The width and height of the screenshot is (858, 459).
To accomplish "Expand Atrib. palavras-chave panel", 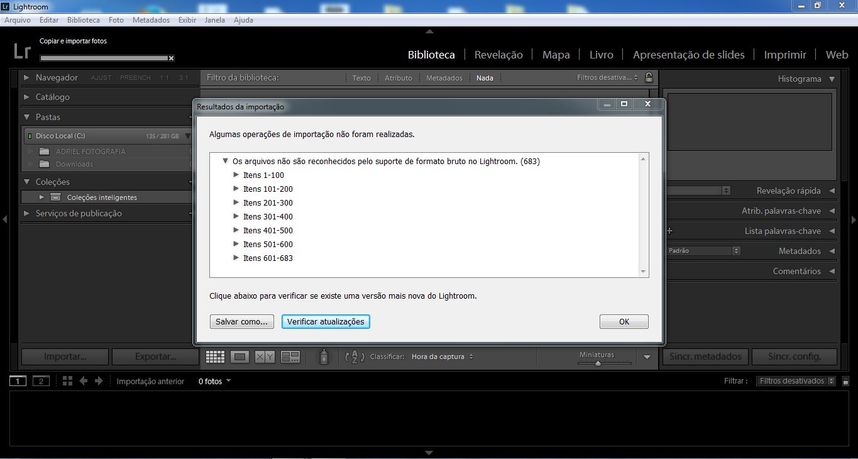I will 832,211.
